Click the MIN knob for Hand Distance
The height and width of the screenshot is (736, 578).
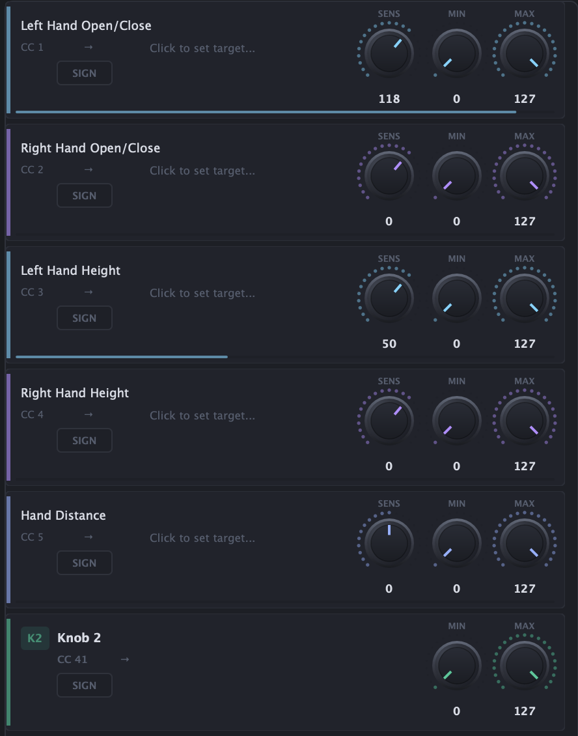coord(456,544)
